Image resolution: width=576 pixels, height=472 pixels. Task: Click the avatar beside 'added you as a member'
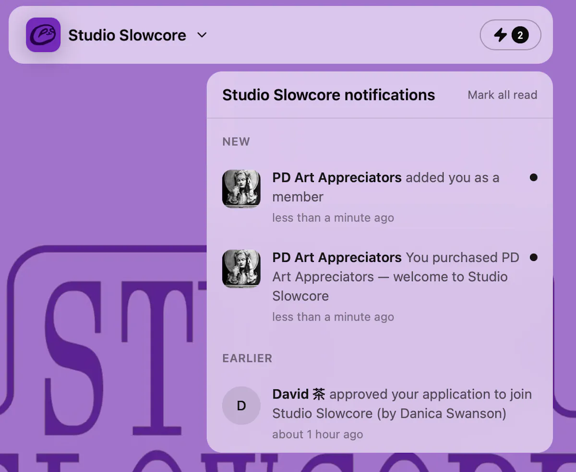point(241,189)
